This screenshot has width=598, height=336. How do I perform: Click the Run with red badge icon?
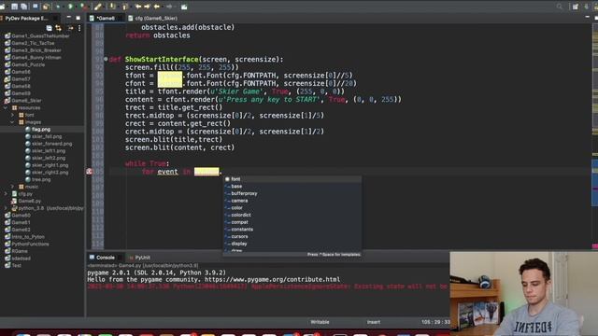point(83,7)
